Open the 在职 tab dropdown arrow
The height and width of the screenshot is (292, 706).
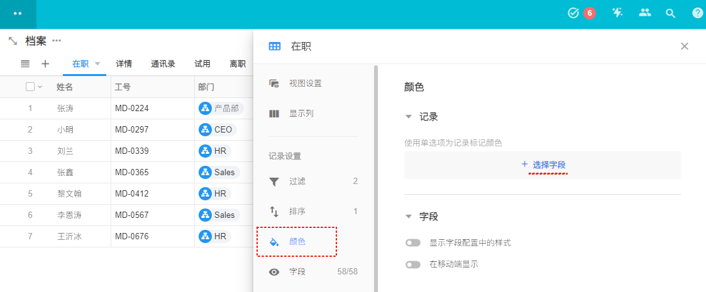click(x=97, y=64)
